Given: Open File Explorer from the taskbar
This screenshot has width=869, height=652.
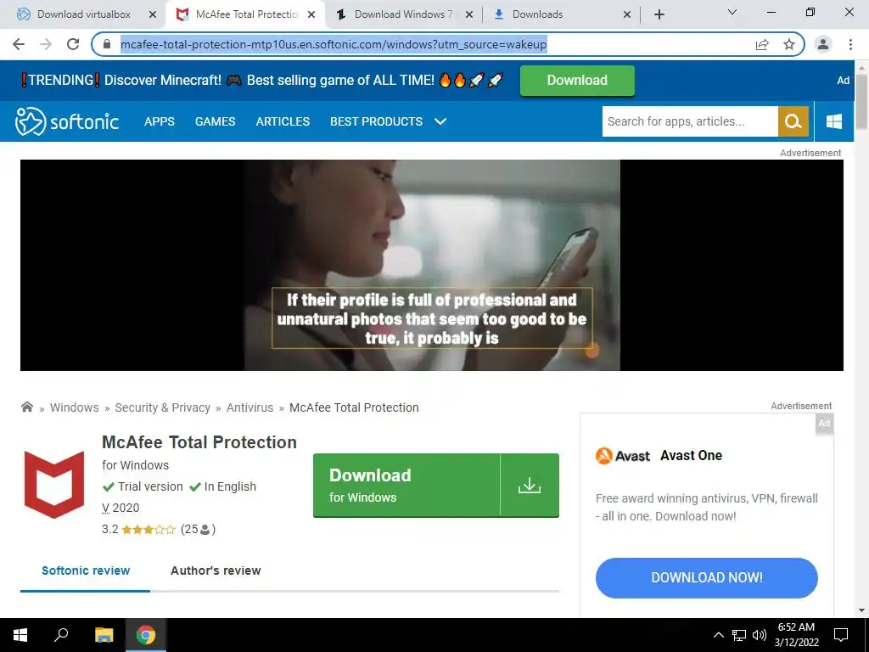Looking at the screenshot, I should click(x=104, y=635).
